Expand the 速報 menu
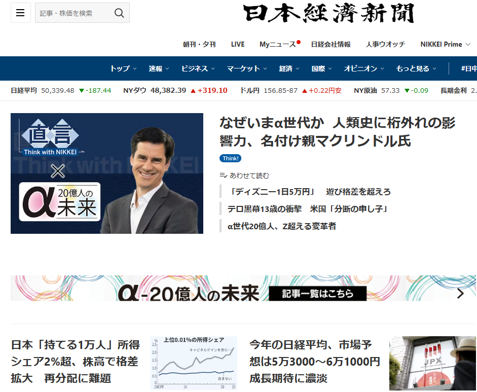Viewport: 477px width, 392px height. (159, 68)
